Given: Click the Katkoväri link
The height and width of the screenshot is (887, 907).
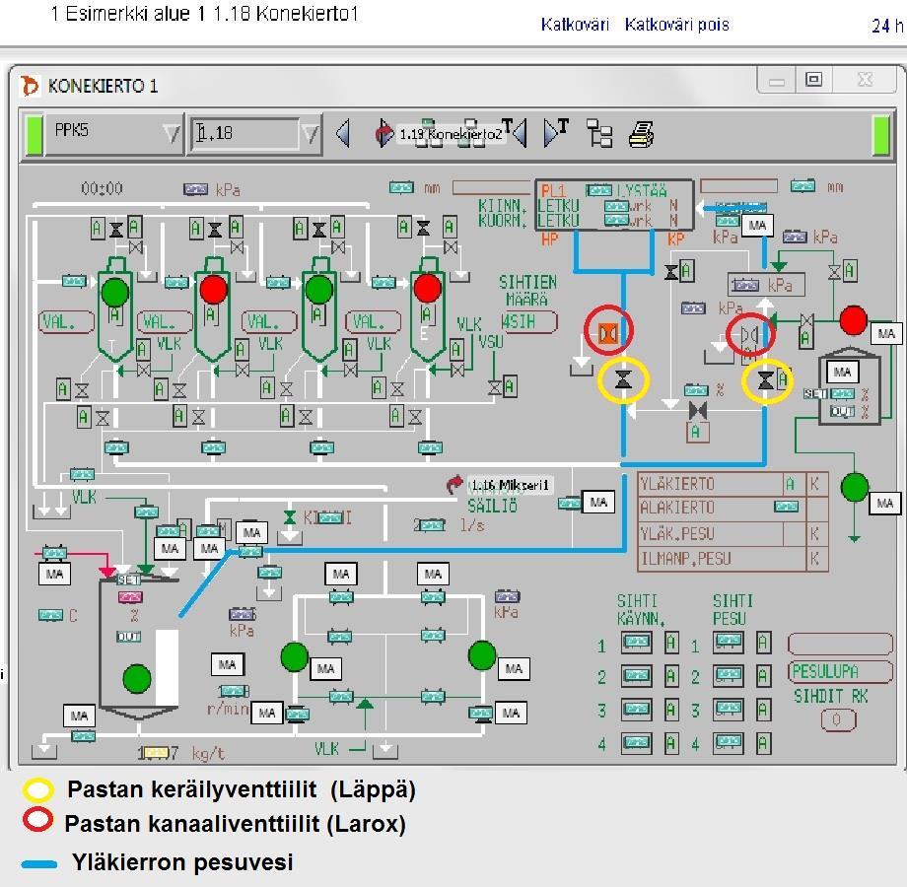Looking at the screenshot, I should 575,25.
